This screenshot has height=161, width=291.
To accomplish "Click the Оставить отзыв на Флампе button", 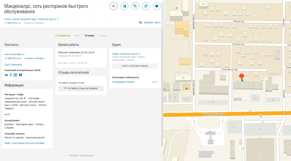I will pyautogui.click(x=81, y=88).
